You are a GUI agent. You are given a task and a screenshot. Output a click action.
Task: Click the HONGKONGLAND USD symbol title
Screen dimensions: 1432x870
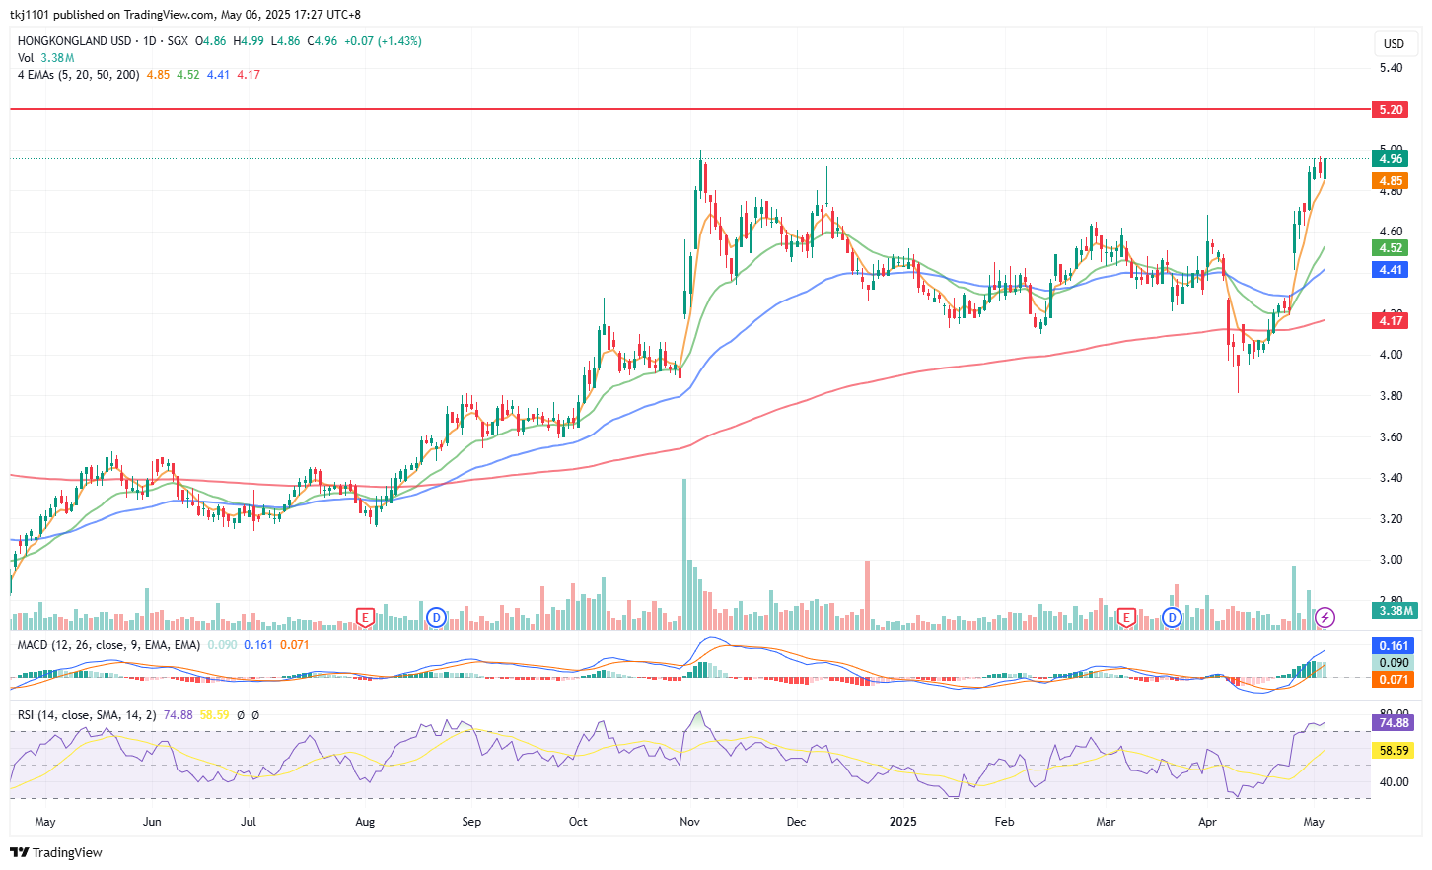click(74, 41)
